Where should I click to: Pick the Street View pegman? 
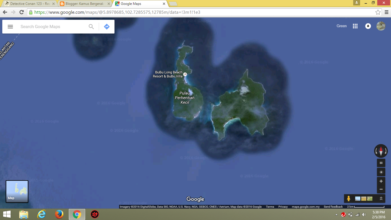tap(349, 199)
